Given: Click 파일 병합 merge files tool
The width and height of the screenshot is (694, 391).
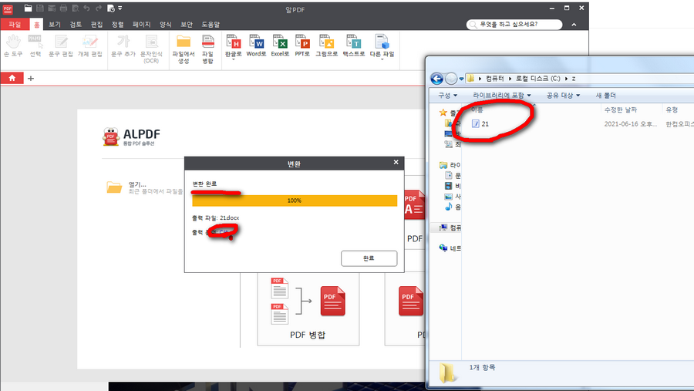Looking at the screenshot, I should coord(207,49).
